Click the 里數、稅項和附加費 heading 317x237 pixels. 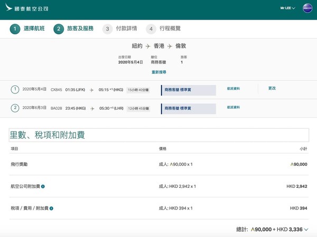click(x=48, y=135)
